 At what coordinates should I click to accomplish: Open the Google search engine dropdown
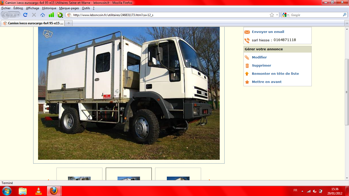285,15
